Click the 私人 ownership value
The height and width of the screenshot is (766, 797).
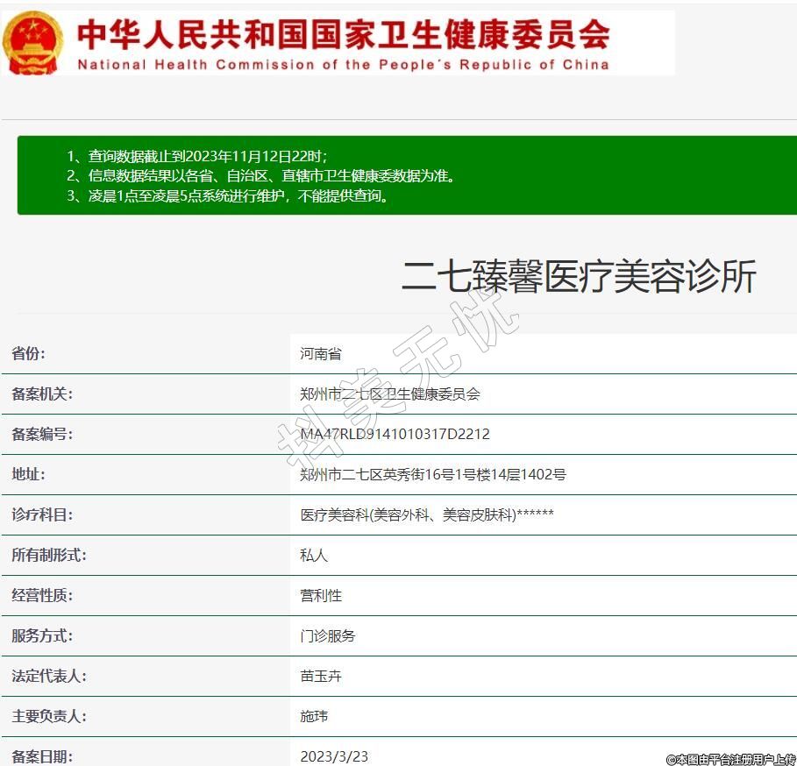click(314, 556)
